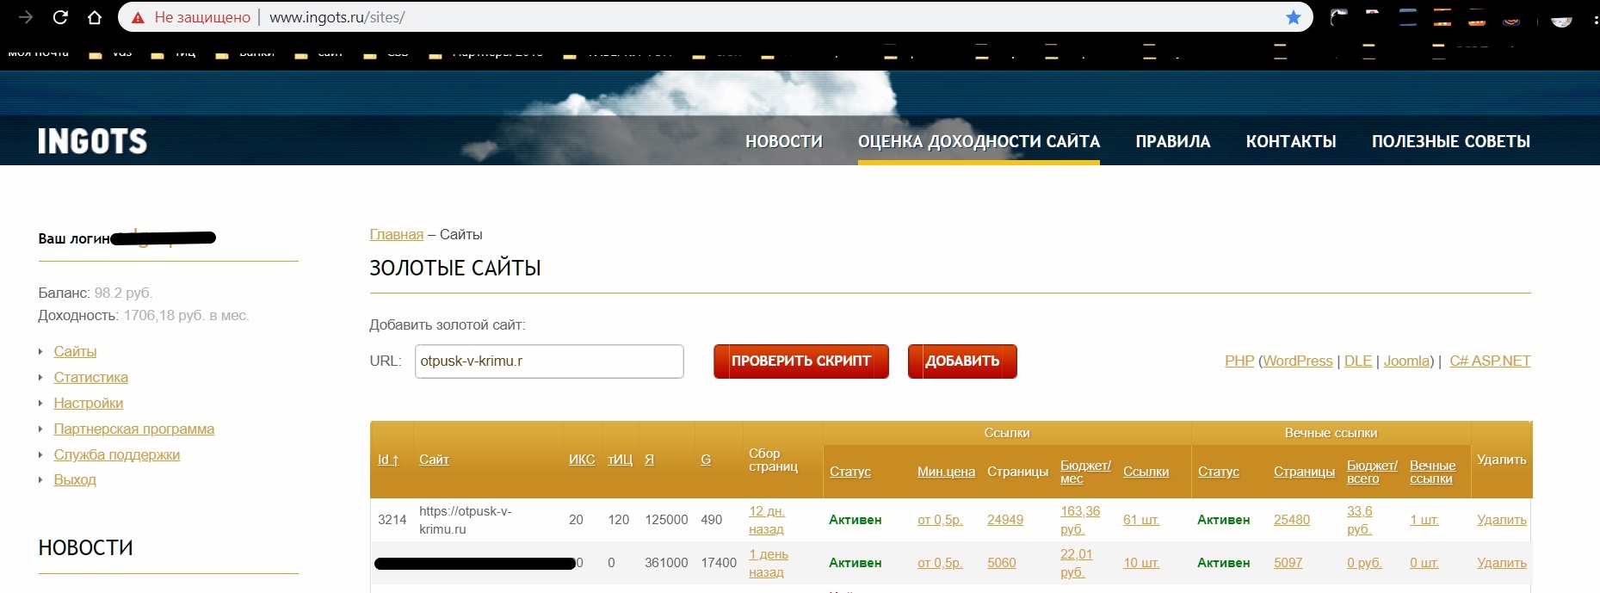
Task: Sort by Мин.цена column header
Action: coord(946,472)
